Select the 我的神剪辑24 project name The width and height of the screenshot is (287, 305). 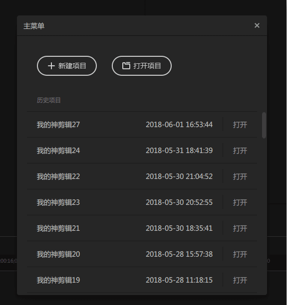click(58, 151)
